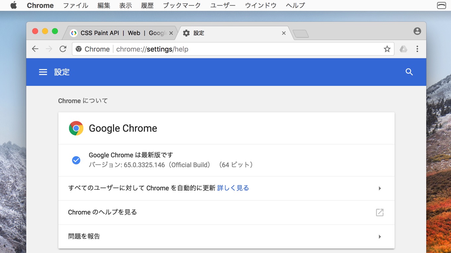
Task: Open the ブックマーク menu
Action: [181, 5]
